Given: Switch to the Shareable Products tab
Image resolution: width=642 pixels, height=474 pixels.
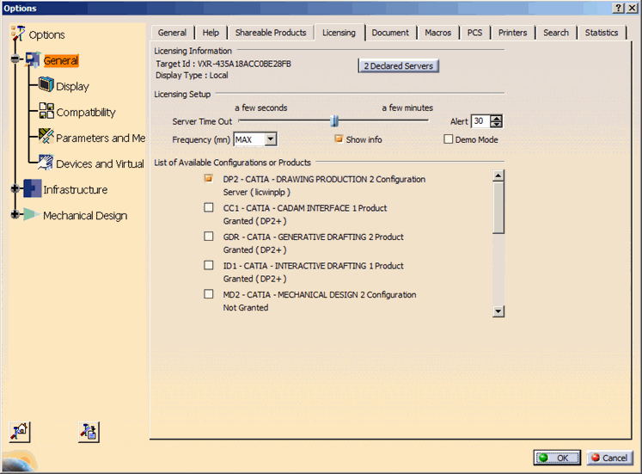Looking at the screenshot, I should click(271, 33).
